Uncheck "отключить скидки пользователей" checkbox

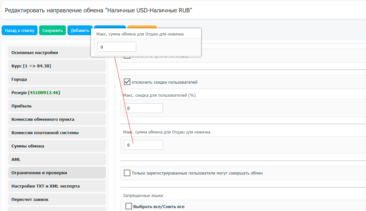pos(127,82)
